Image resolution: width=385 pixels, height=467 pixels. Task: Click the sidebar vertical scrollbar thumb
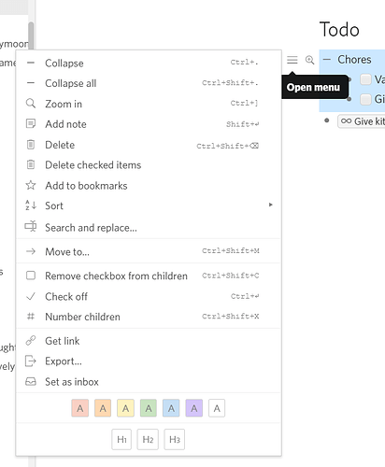[x=31, y=35]
